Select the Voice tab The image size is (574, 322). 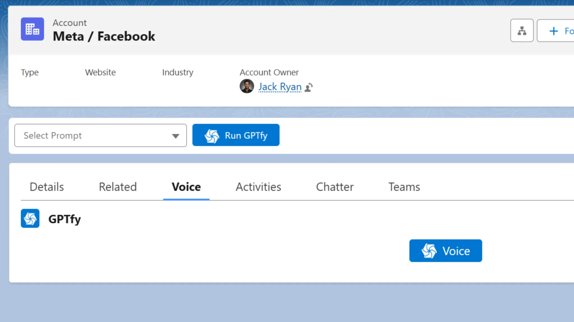pos(186,187)
